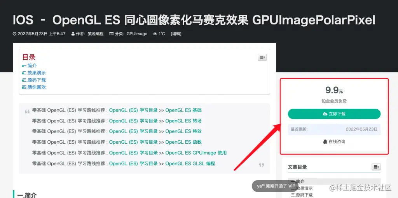Go to 三.源码下载 in the contents box
Viewport: 398px width, 198px height.
(34, 80)
